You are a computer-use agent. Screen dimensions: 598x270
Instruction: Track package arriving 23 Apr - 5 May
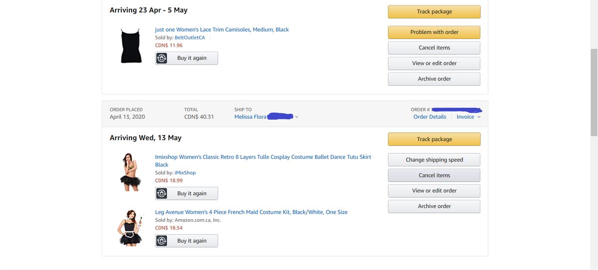[434, 11]
